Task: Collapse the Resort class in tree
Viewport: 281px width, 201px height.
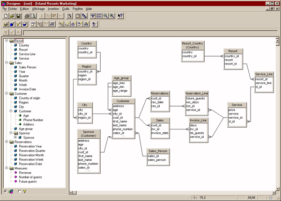Action: [x=6, y=41]
